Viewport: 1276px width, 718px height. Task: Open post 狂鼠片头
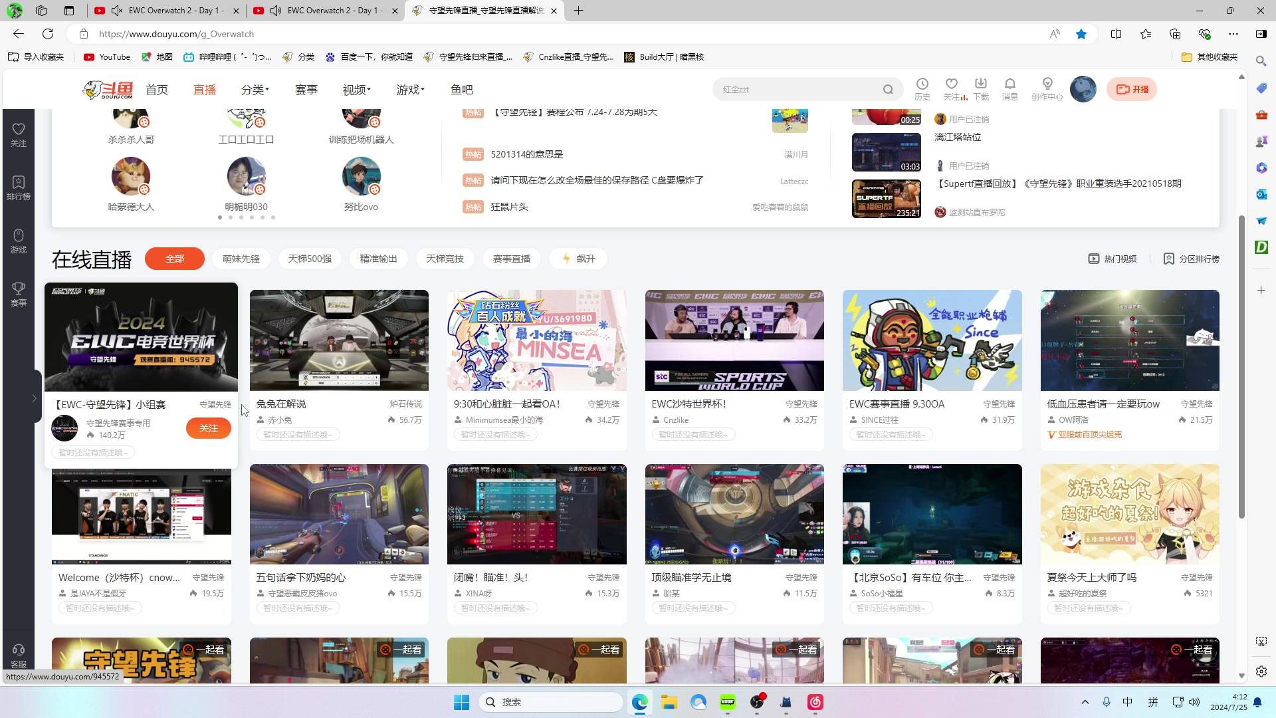509,207
